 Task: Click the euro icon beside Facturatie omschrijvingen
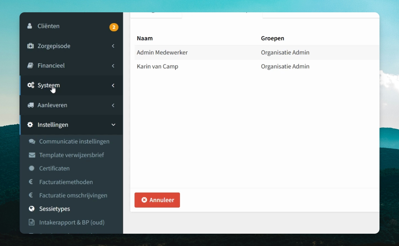tap(31, 195)
